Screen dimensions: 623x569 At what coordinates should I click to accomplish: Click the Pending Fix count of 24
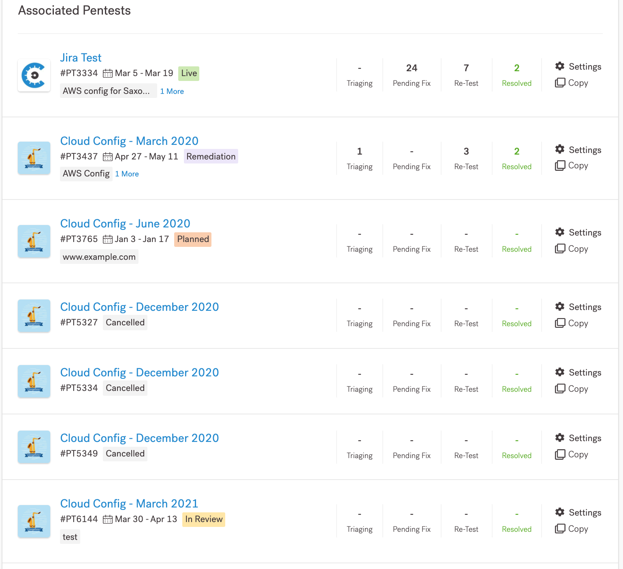[412, 68]
